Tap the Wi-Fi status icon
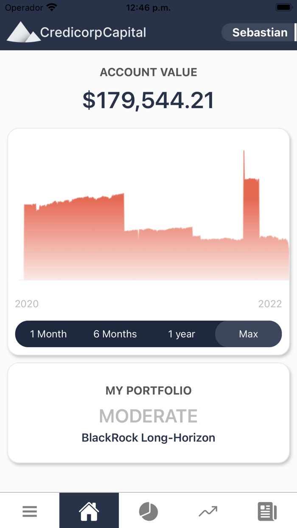Viewport: 297px width, 528px height. tap(51, 7)
